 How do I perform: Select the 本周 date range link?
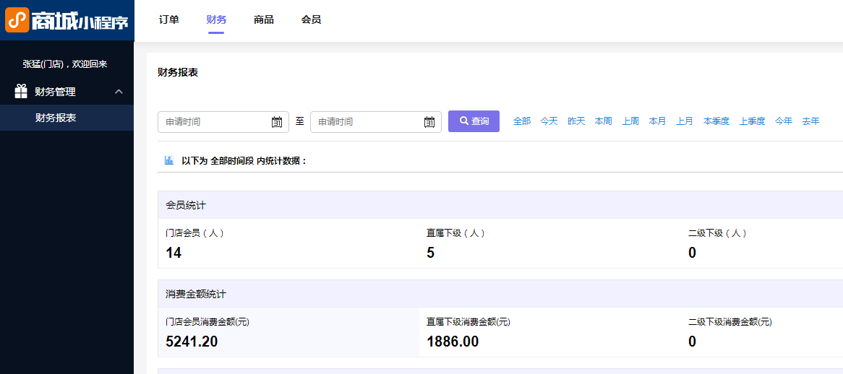tap(603, 121)
